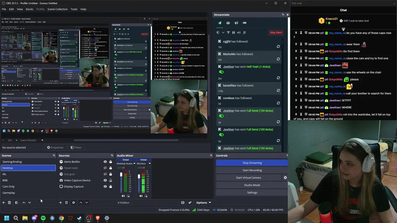
Task: Click Skip Alert in Streamlabs
Action: (276, 33)
